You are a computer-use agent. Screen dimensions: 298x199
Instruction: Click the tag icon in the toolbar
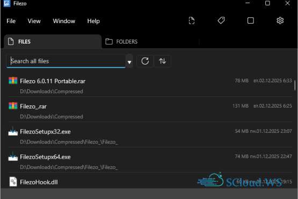pyautogui.click(x=221, y=20)
